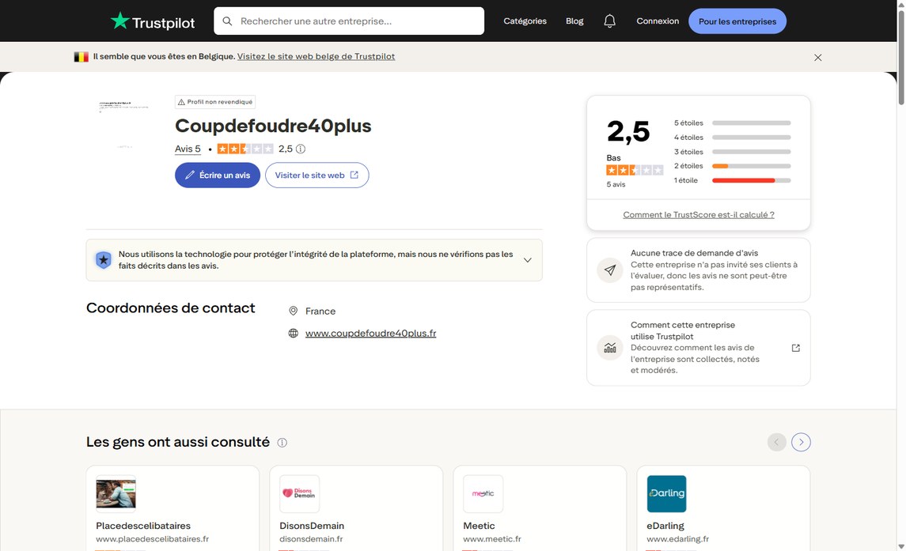The image size is (906, 551).
Task: Click the search magnifier icon
Action: [x=227, y=21]
